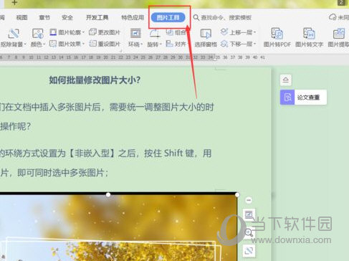
Task: Switch to the 章节 tab
Action: [44, 17]
